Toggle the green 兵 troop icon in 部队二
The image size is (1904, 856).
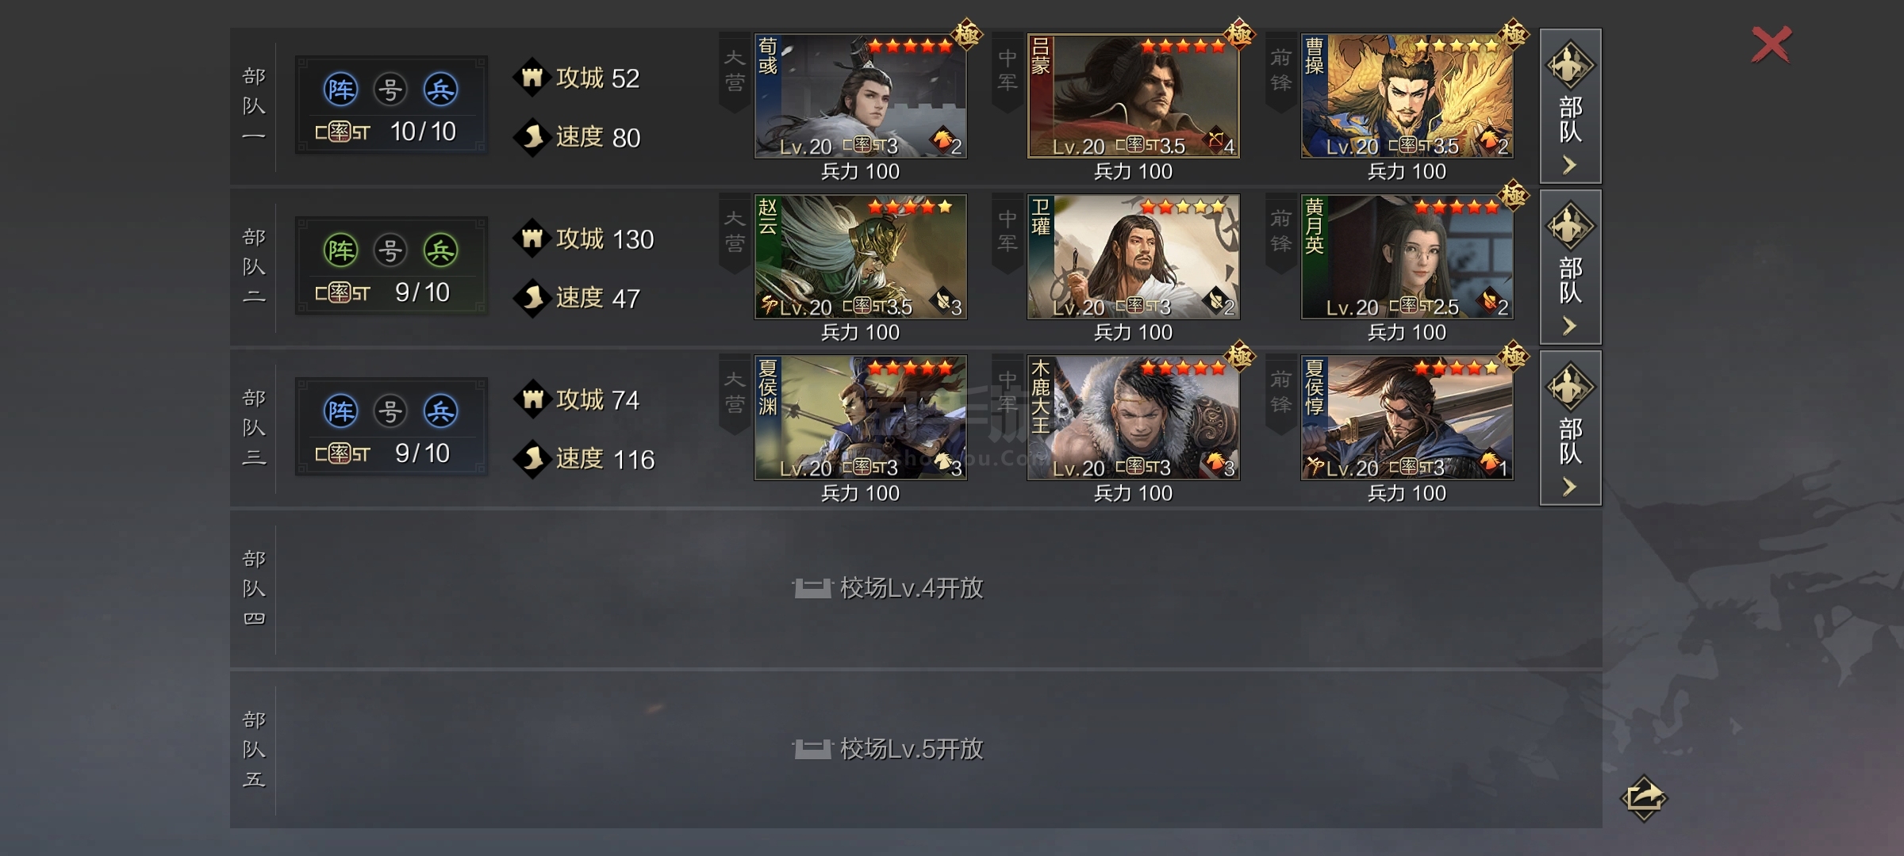coord(440,250)
